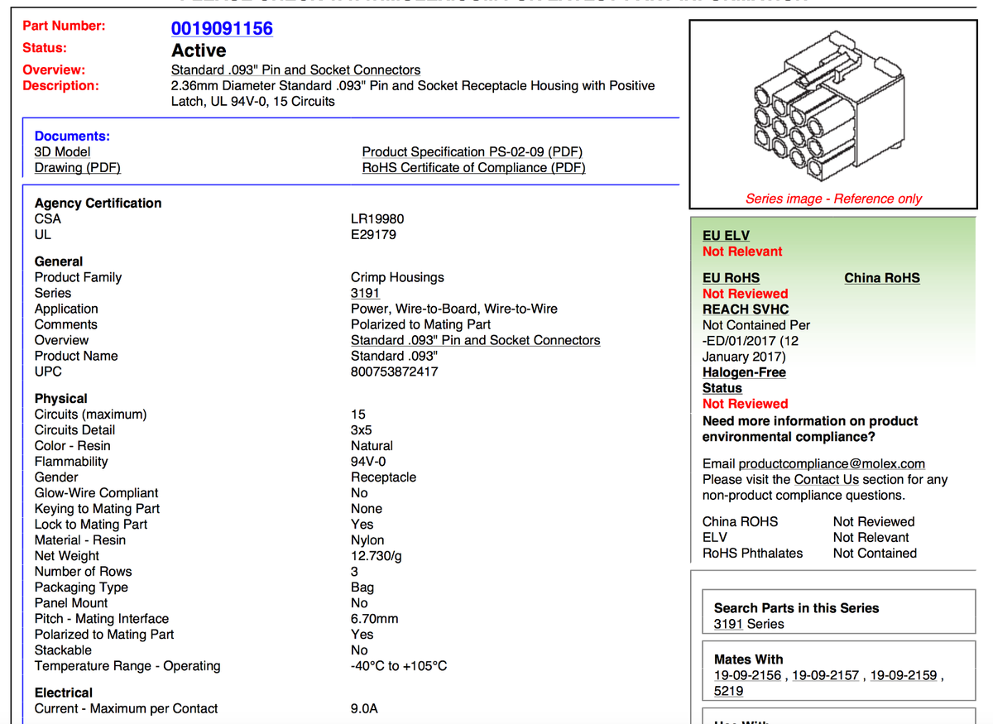Open the Halogen-Free Status link

(744, 381)
